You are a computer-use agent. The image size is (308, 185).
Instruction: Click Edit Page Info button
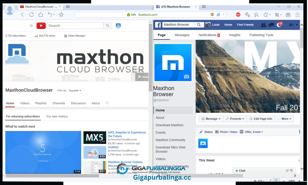point(261,119)
